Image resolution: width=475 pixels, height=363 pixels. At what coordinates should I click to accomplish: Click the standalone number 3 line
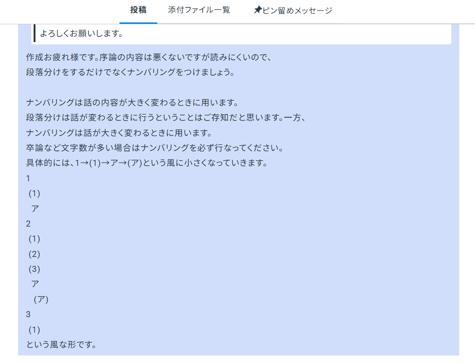(x=28, y=314)
